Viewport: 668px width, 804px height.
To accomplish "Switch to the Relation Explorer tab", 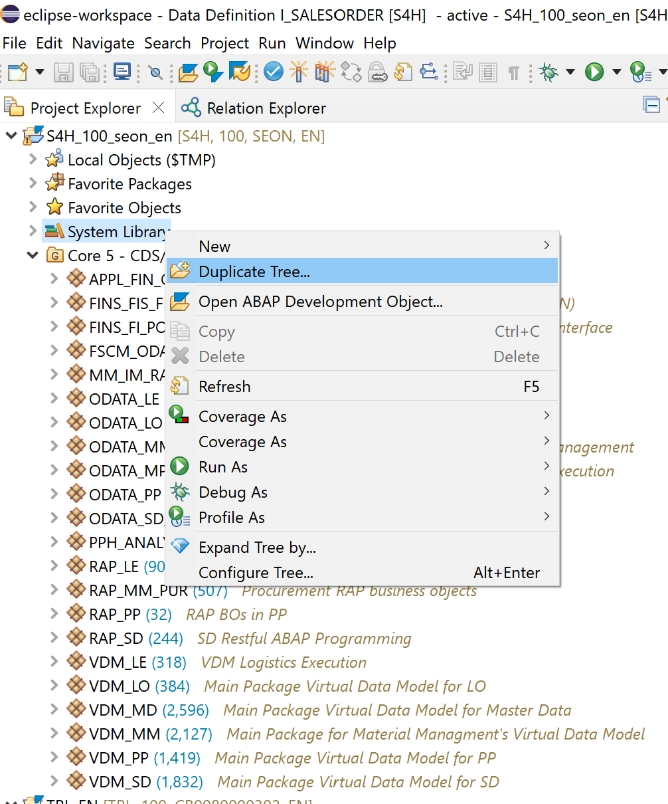I will click(x=254, y=108).
